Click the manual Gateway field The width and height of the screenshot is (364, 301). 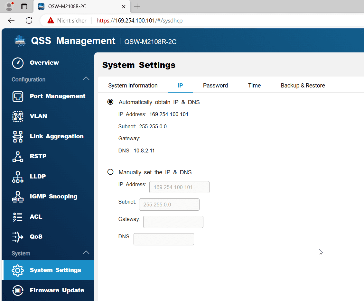point(173,222)
